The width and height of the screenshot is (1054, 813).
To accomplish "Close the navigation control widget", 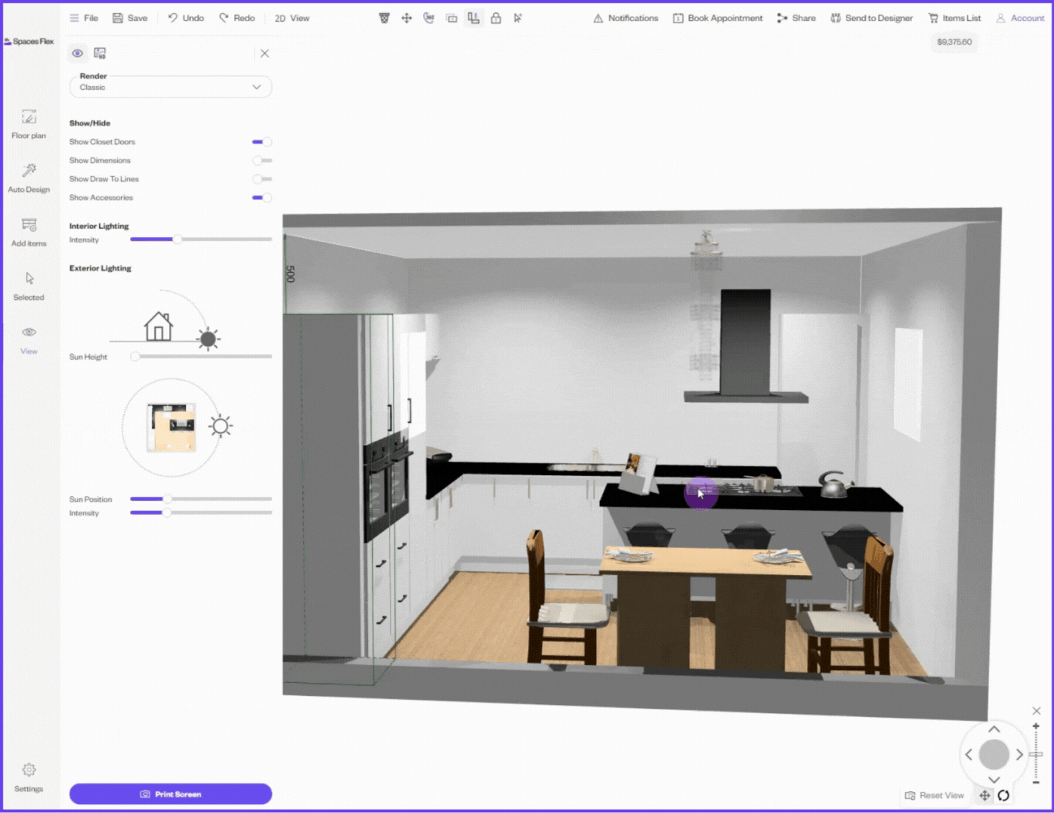I will 1037,711.
